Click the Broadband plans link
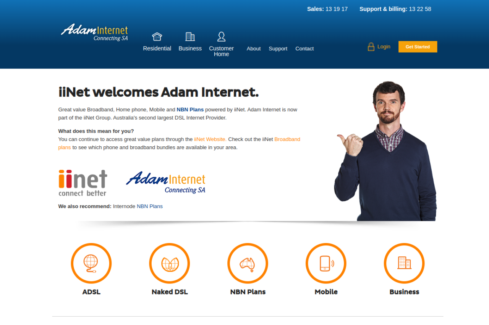489x325 pixels. 287,139
